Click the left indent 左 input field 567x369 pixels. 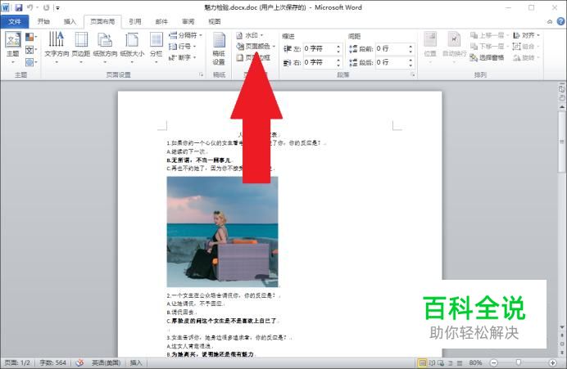click(x=322, y=48)
